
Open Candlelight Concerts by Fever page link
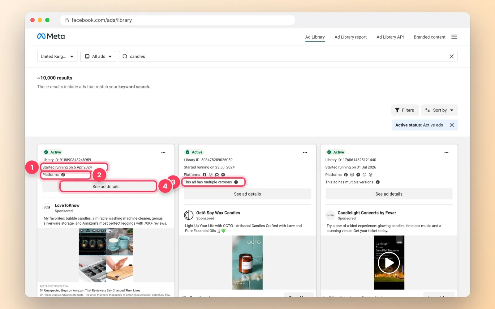coord(367,213)
